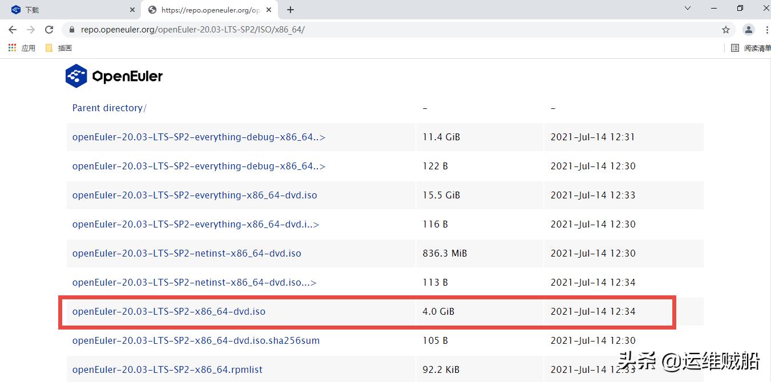Select the repo.openeuler.org tab
Viewport: 771px width, 382px height.
tap(205, 10)
